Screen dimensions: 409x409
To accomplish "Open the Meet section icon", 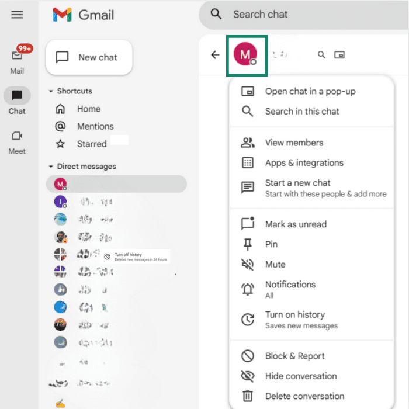I will pyautogui.click(x=17, y=136).
